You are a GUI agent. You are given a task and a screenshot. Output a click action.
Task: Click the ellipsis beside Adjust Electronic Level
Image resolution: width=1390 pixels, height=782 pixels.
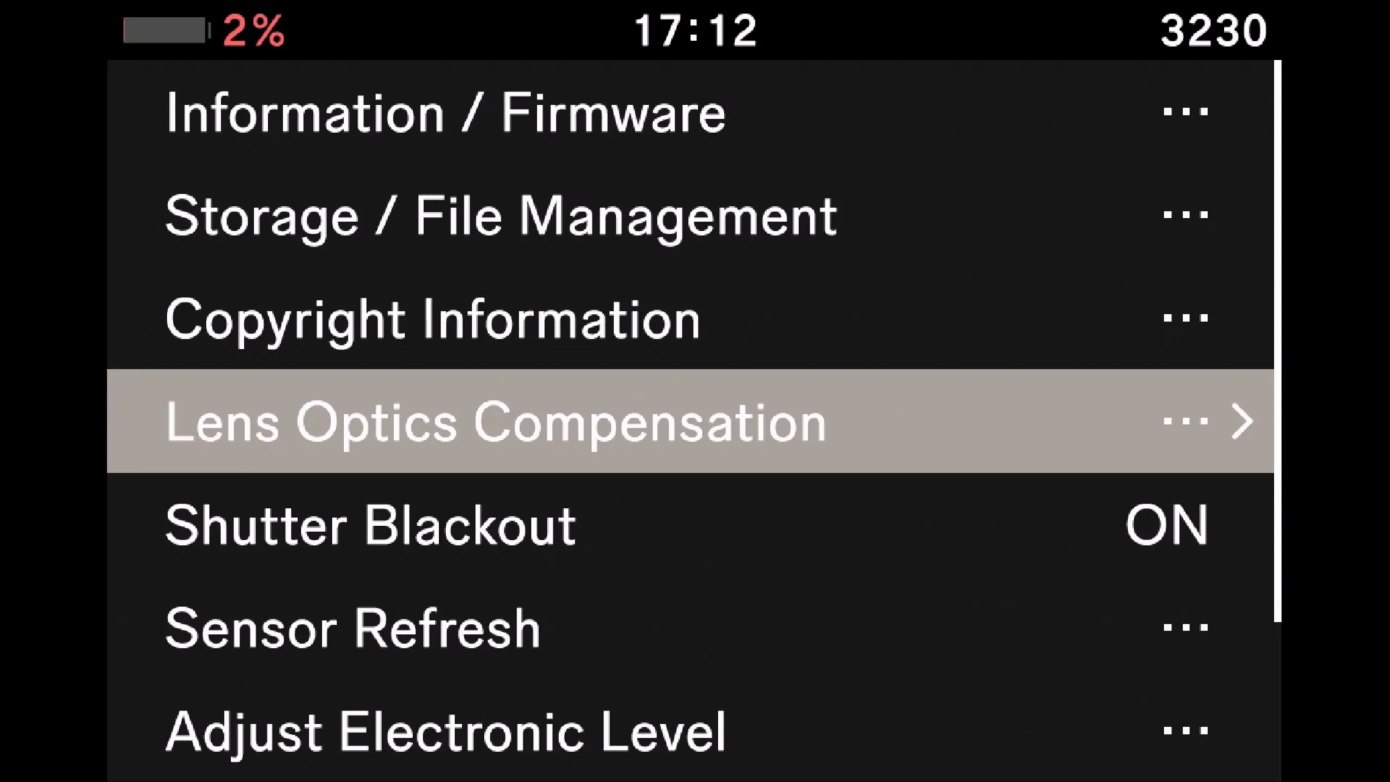[1185, 731]
